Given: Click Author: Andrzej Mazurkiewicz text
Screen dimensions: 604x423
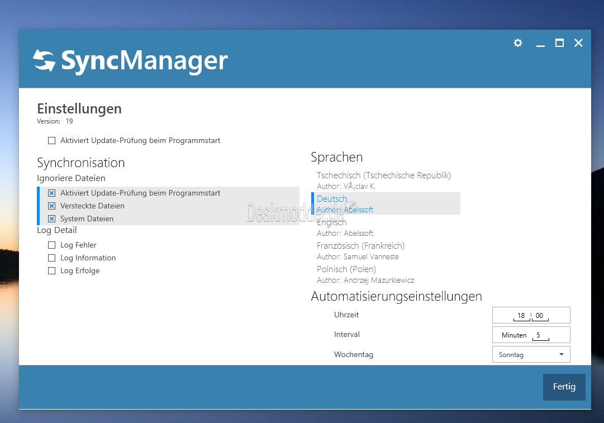Looking at the screenshot, I should click(365, 280).
